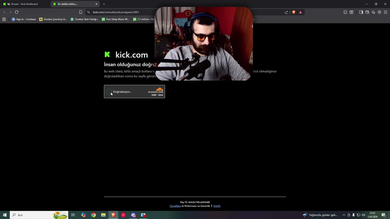The image size is (390, 219).
Task: Click the browser forward arrow
Action: [10, 12]
